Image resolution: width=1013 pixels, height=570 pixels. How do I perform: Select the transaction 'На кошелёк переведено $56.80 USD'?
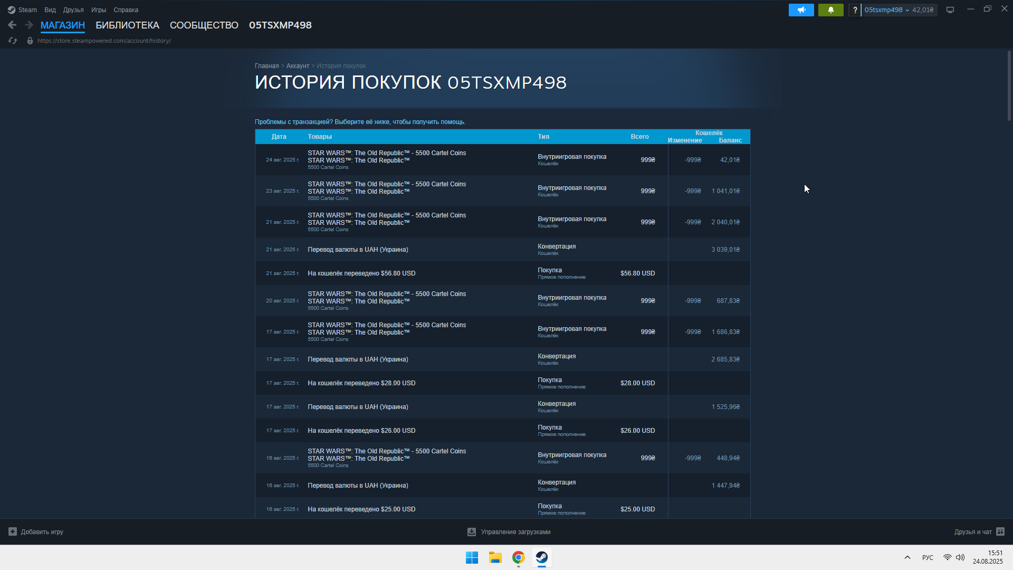pyautogui.click(x=502, y=273)
